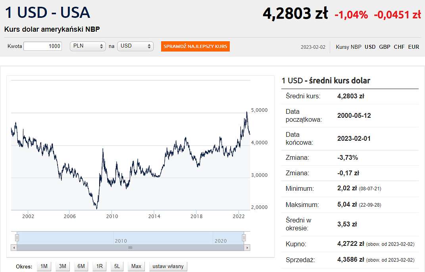425x272 pixels.
Task: Click the 2010 label in chart navigator
Action: pyautogui.click(x=121, y=241)
